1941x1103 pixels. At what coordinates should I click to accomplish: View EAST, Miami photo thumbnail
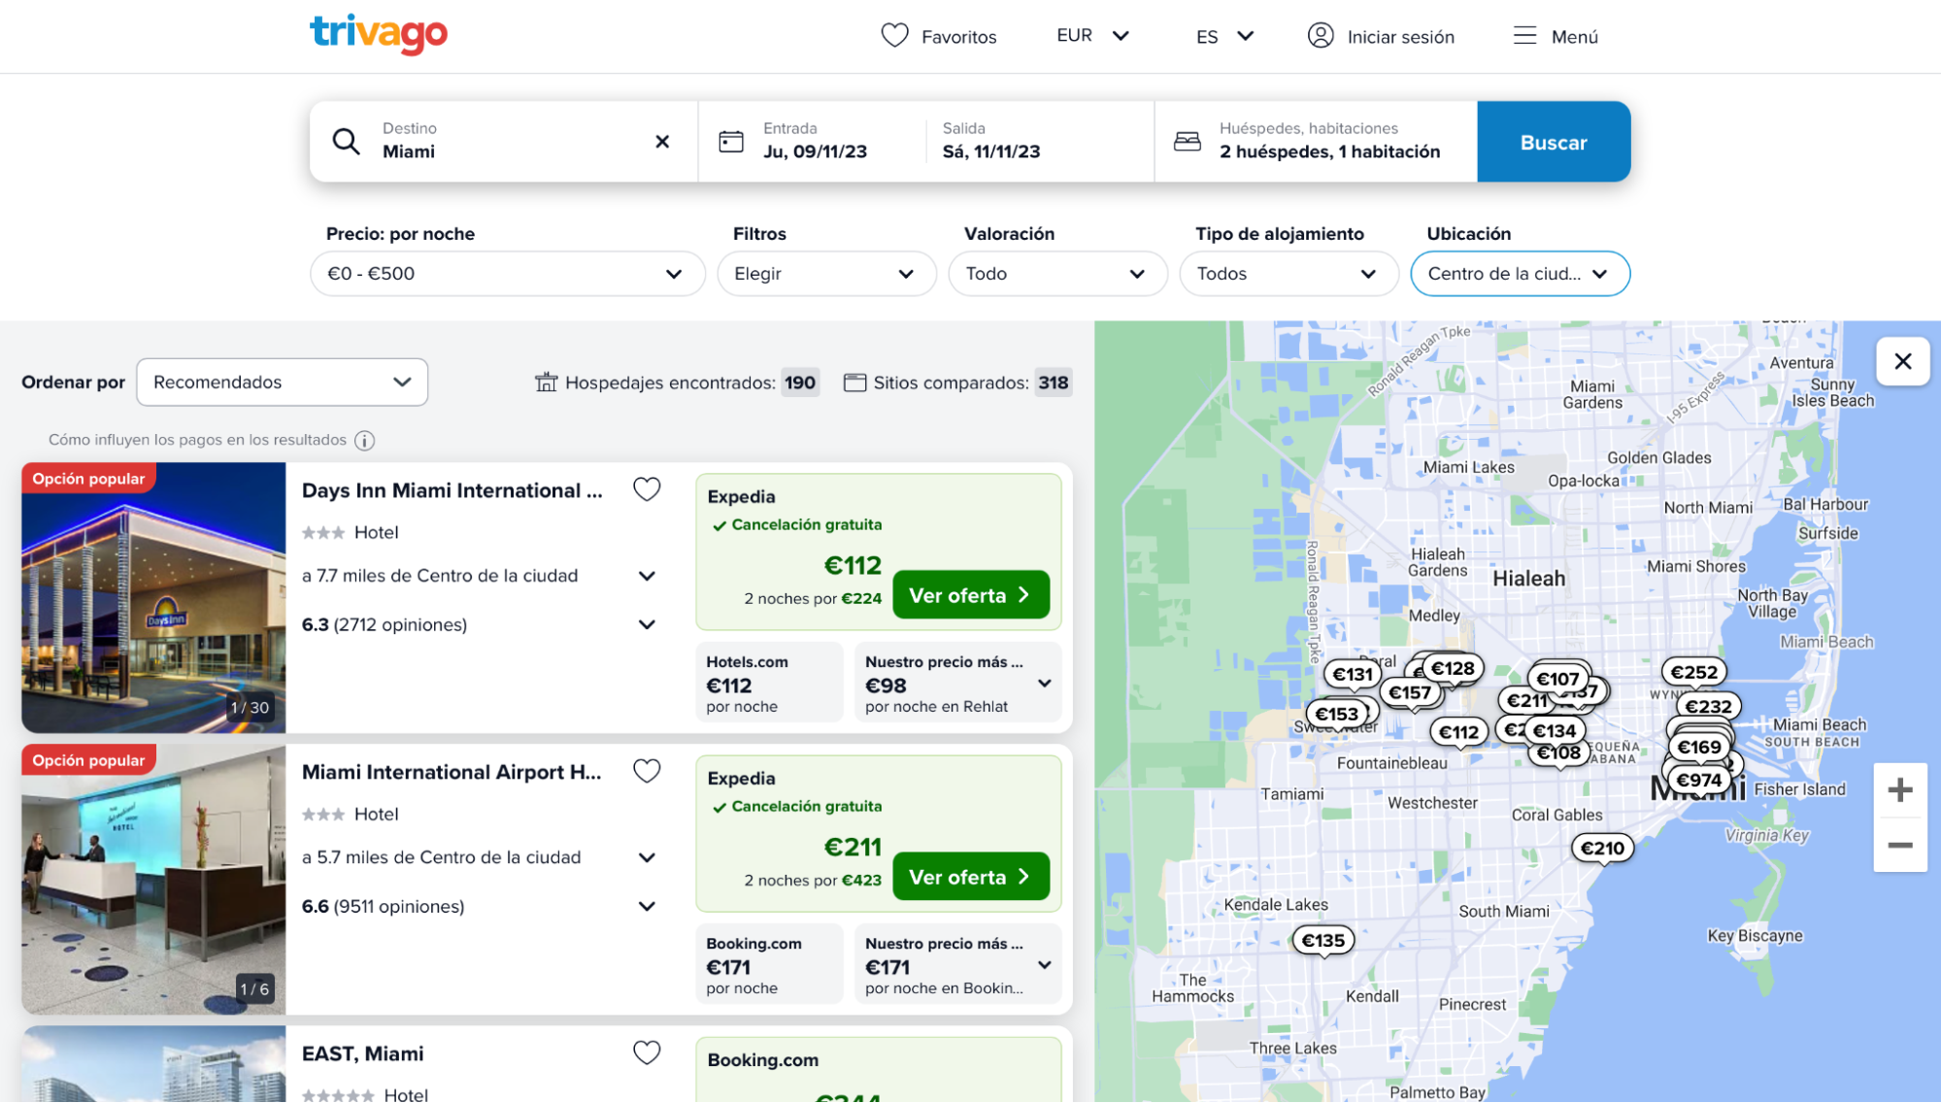[x=153, y=1064]
